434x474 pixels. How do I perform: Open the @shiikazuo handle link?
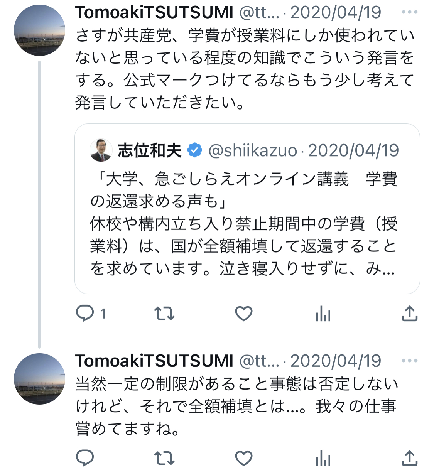[253, 151]
